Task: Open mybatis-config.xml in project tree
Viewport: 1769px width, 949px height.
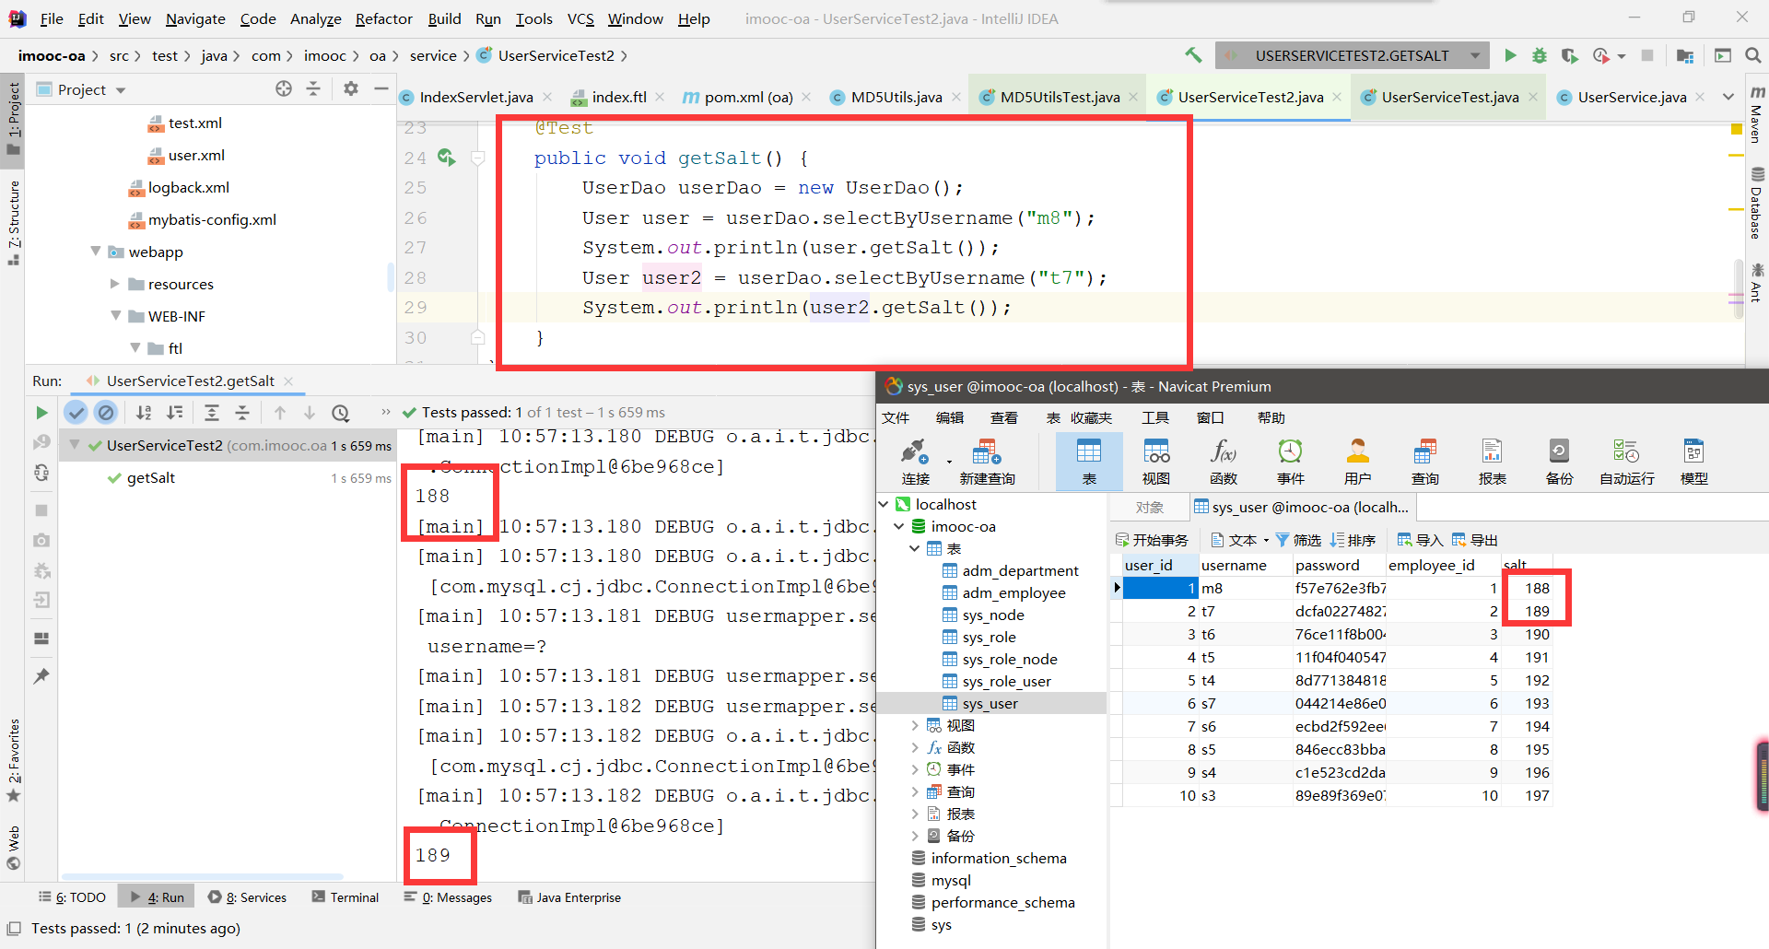Action: pyautogui.click(x=212, y=219)
